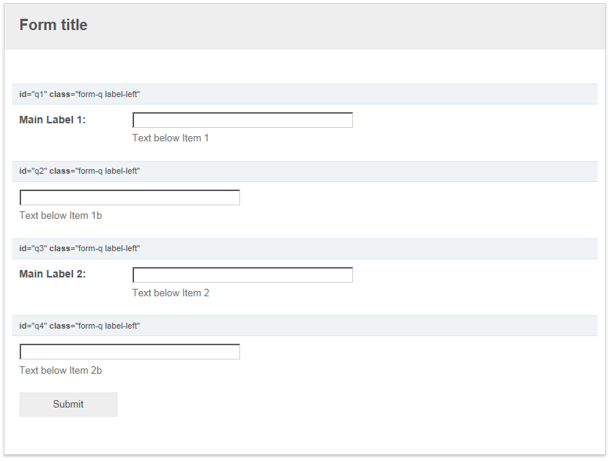Click the id="q3" text in header bar
The image size is (612, 461).
(x=33, y=248)
